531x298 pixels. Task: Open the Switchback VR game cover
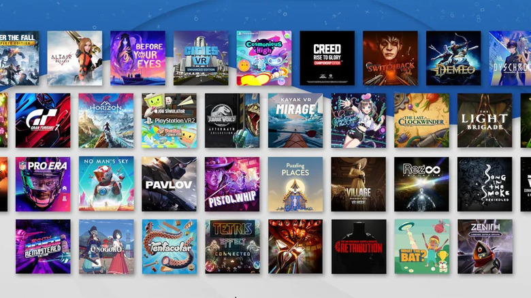tap(390, 59)
